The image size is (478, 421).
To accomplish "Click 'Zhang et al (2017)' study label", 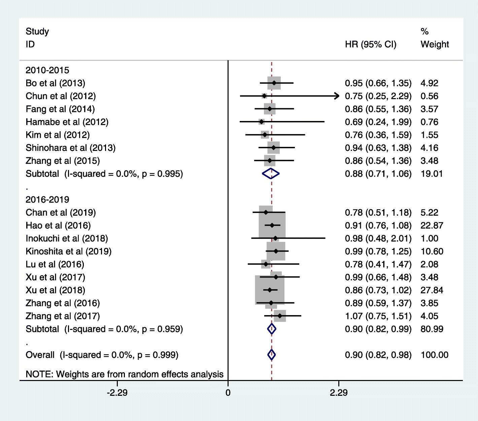I will 63,316.
